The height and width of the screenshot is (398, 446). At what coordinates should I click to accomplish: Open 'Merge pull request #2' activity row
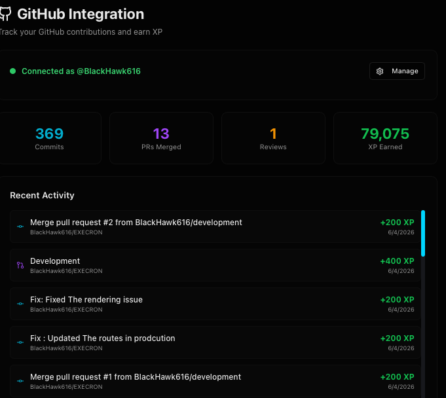point(215,226)
